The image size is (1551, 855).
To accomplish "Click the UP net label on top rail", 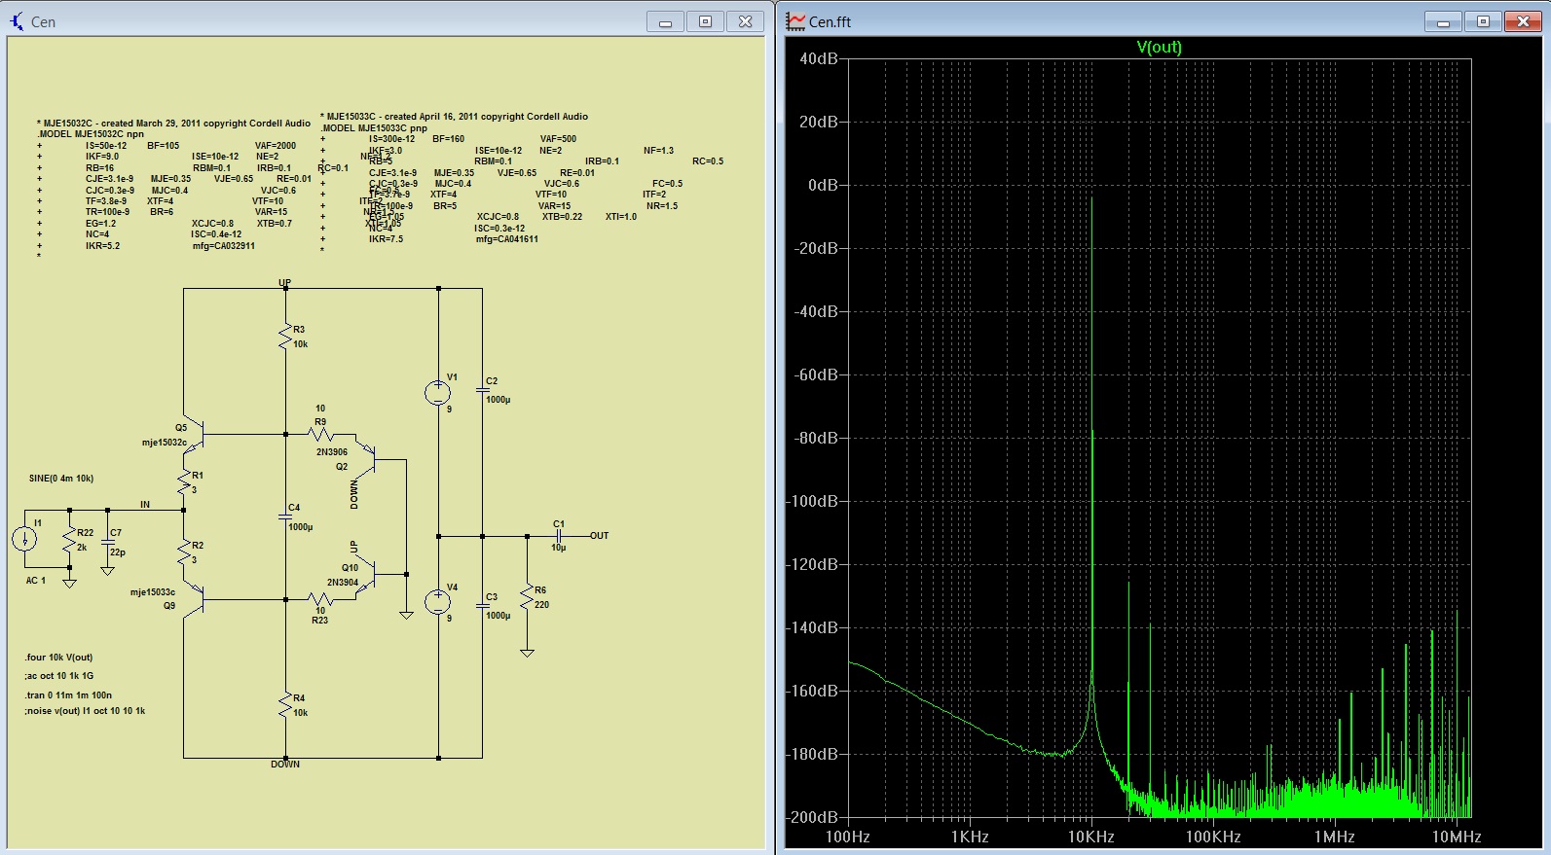I will pos(284,283).
